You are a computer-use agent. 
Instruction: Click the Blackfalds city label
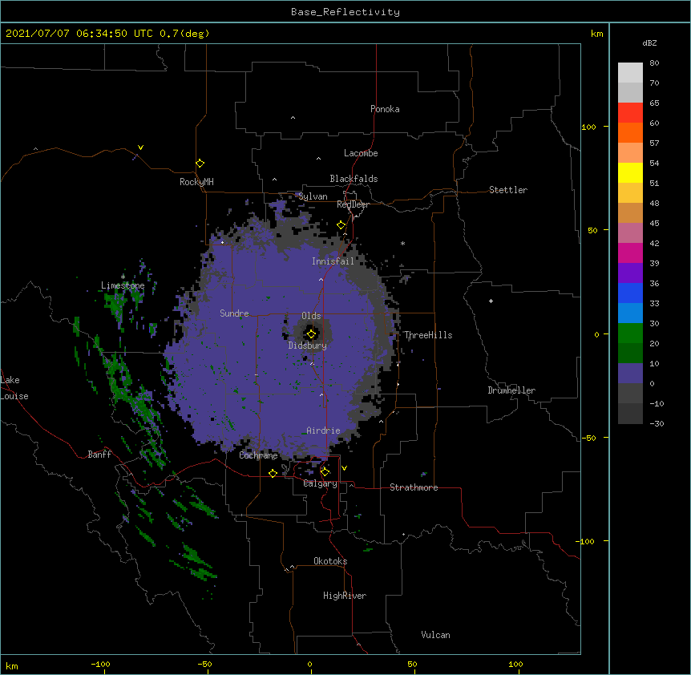[354, 179]
